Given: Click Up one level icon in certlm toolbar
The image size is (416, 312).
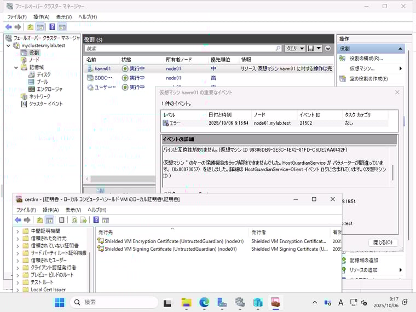Looking at the screenshot, I should point(40,220).
